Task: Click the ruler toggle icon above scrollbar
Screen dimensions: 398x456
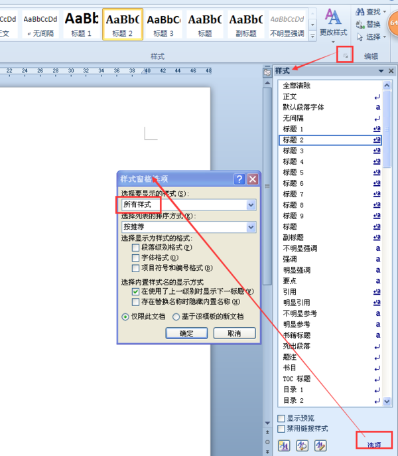Action: pos(267,72)
